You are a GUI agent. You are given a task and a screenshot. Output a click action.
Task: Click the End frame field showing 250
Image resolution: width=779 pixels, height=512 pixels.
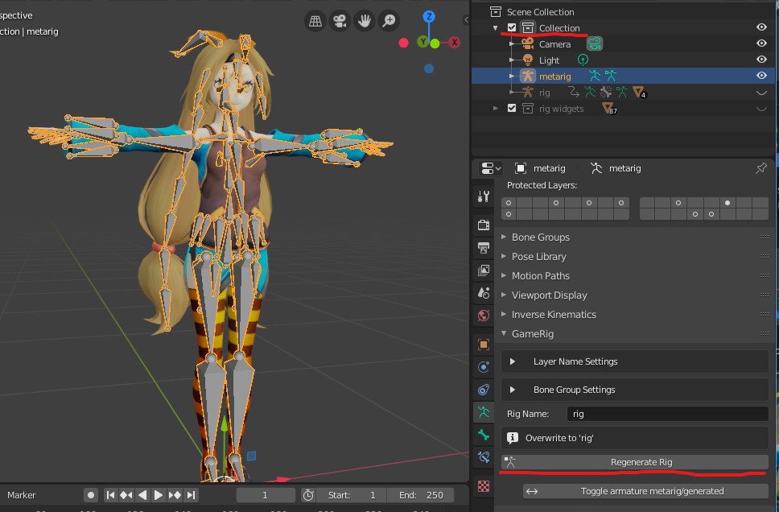[x=422, y=495]
